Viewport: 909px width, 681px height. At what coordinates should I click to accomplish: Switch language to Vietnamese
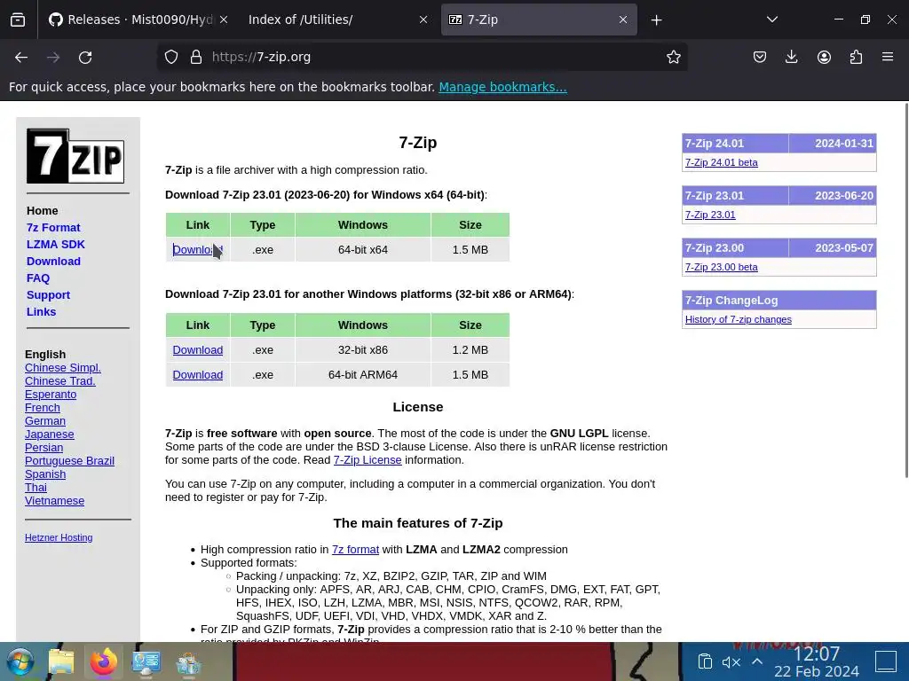tap(54, 501)
